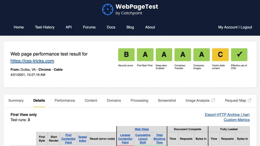Click the B Security score badge
Image resolution: width=260 pixels, height=146 pixels.
click(x=126, y=54)
